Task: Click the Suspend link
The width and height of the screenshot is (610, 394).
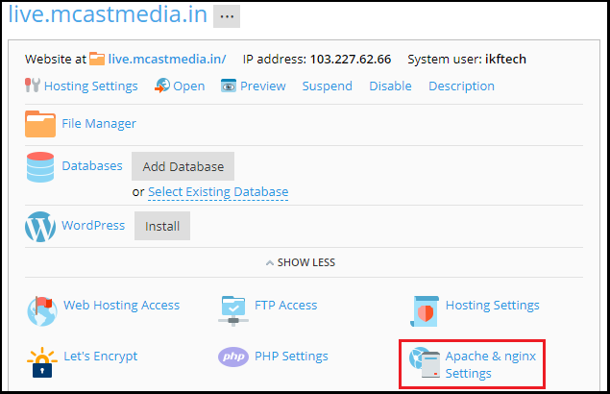Action: [327, 86]
